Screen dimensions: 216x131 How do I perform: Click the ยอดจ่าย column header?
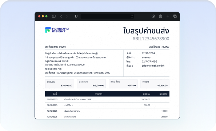[x=163, y=94]
